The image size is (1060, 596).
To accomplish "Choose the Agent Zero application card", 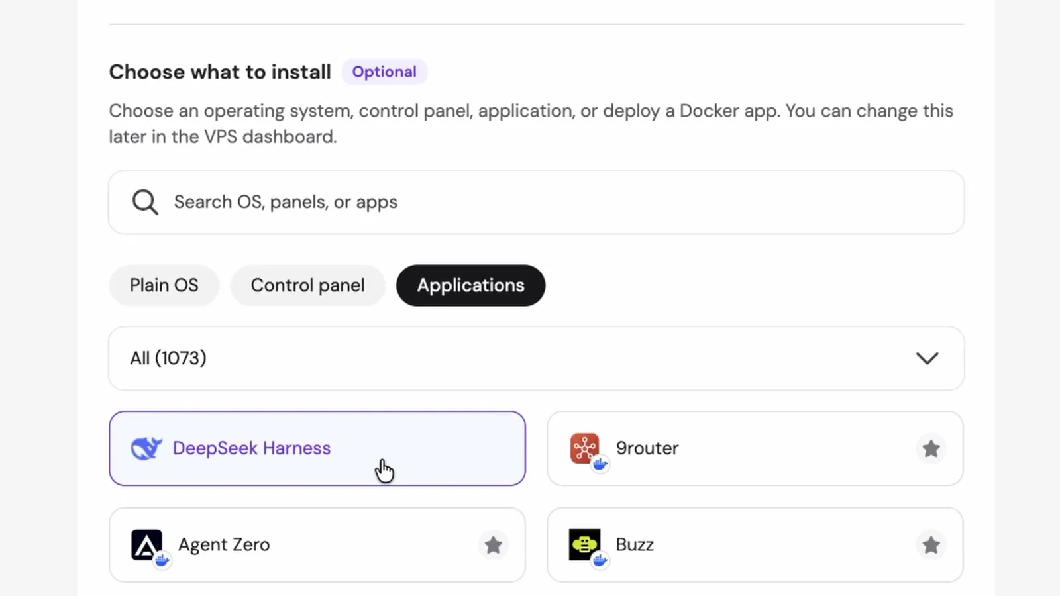I will point(317,545).
